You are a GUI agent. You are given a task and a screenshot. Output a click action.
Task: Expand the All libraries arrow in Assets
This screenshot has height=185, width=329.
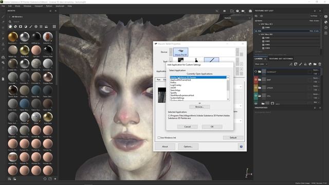point(9,17)
